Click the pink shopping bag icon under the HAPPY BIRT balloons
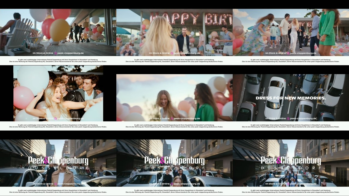This screenshot has width=349, height=196. (172, 53)
